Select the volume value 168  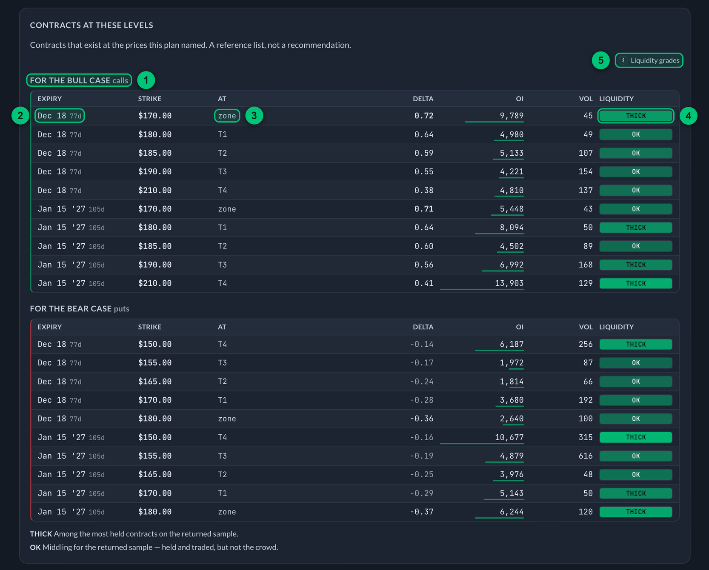click(586, 265)
